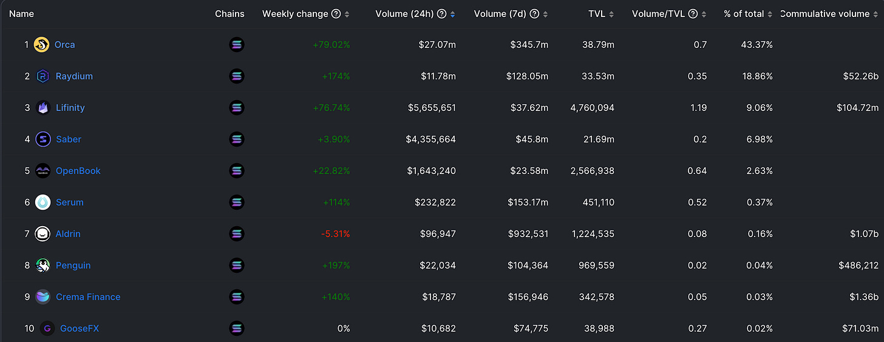Click Lifinity's TVL value 4,760,094
Viewport: 884px width, 342px height.
593,107
